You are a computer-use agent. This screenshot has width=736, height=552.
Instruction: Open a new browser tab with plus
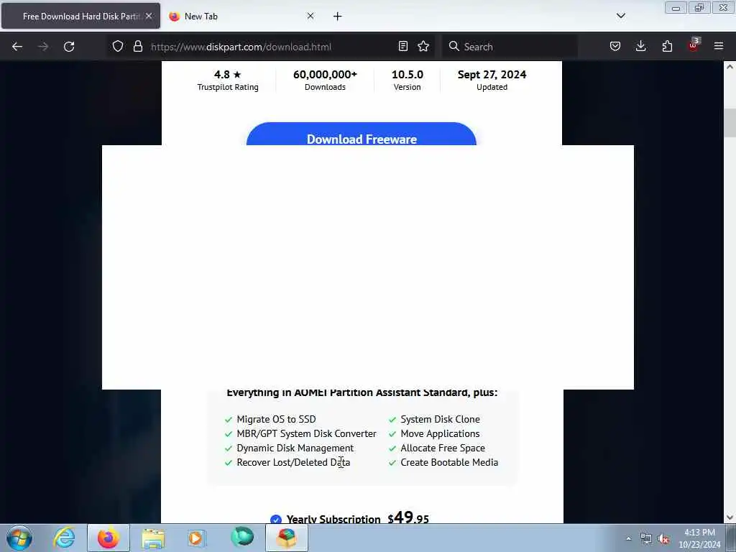(338, 17)
